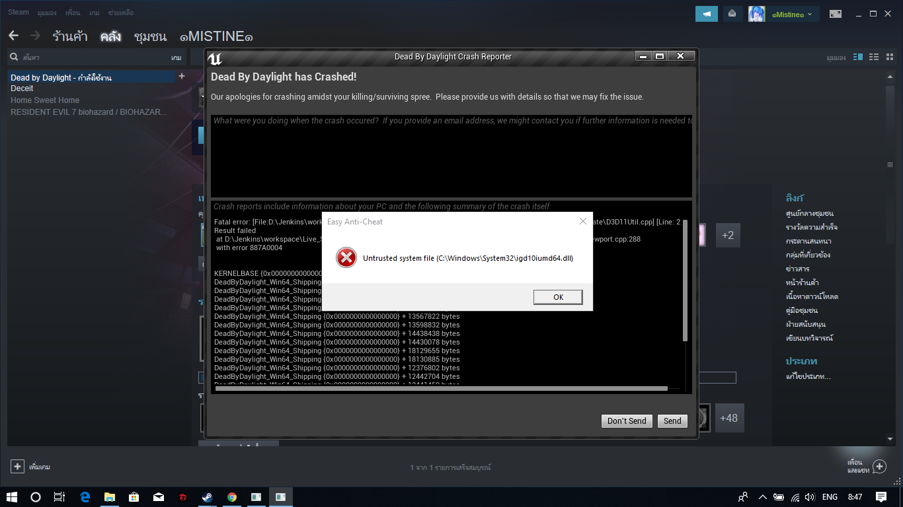The height and width of the screenshot is (507, 903).
Task: Open Microsoft Store from taskbar
Action: point(134,496)
